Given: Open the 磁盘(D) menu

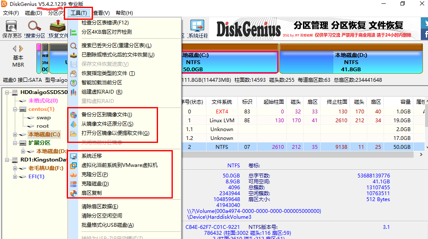Looking at the screenshot, I should [x=33, y=13].
